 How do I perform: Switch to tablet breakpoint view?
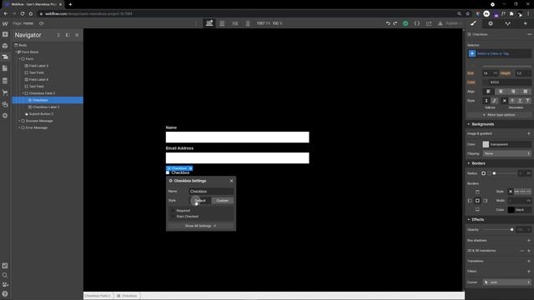tap(222, 23)
